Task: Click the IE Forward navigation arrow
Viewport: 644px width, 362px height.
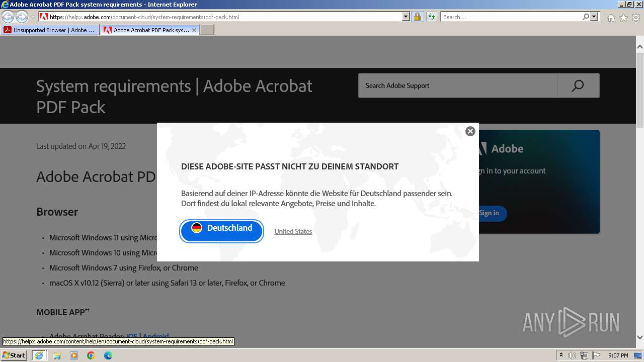Action: pos(22,17)
